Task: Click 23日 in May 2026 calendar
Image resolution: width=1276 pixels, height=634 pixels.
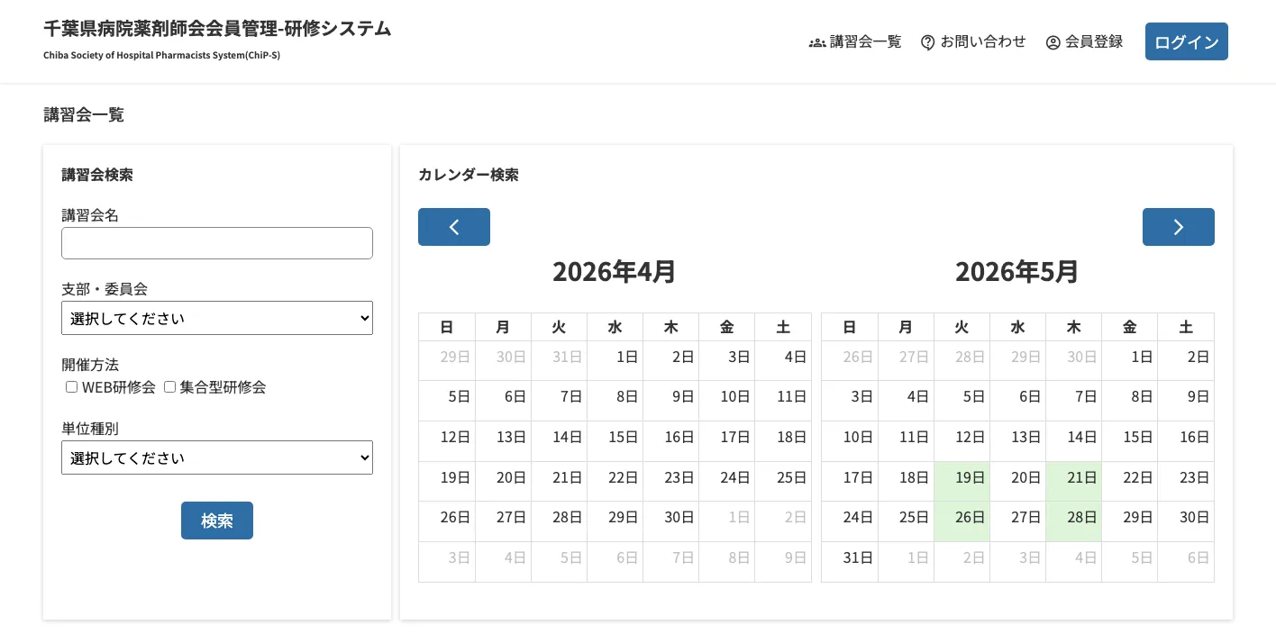Action: tap(1186, 482)
